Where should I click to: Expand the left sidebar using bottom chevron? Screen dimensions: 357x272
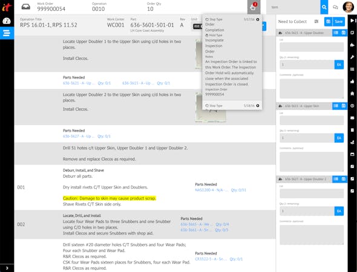point(7,268)
